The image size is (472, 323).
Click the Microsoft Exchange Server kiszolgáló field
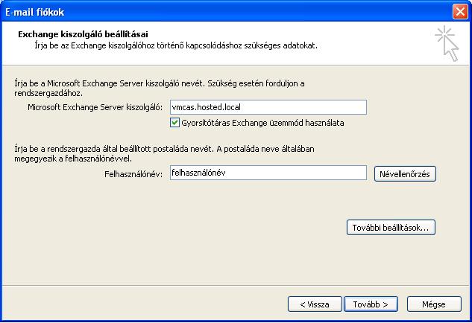click(268, 107)
